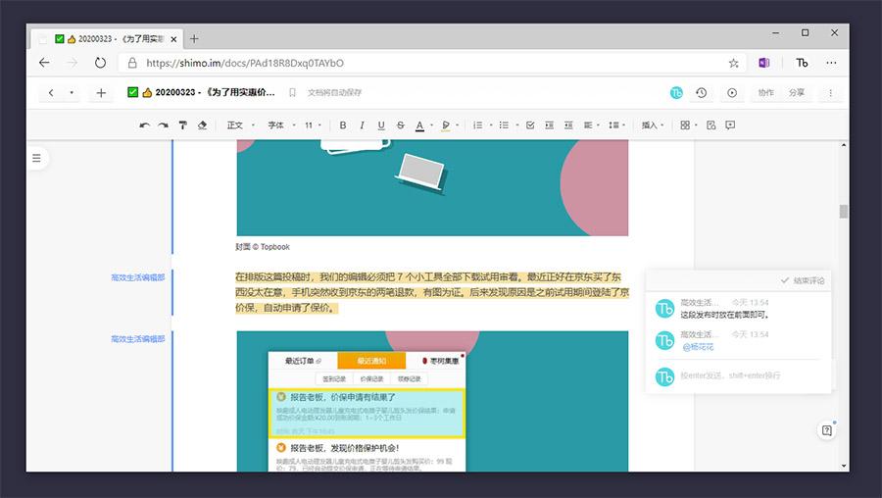The width and height of the screenshot is (882, 498).
Task: Open bulleted list style dropdown arrow
Action: [x=516, y=125]
